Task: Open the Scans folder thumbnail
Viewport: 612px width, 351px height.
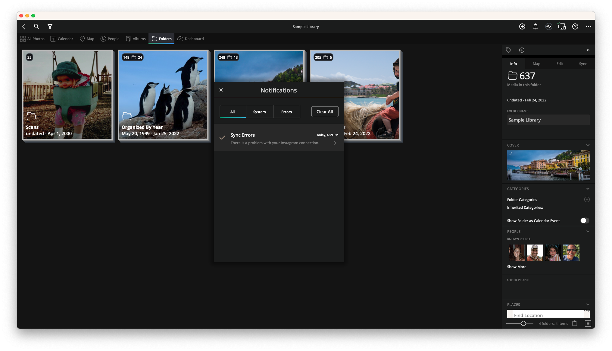Action: point(68,95)
